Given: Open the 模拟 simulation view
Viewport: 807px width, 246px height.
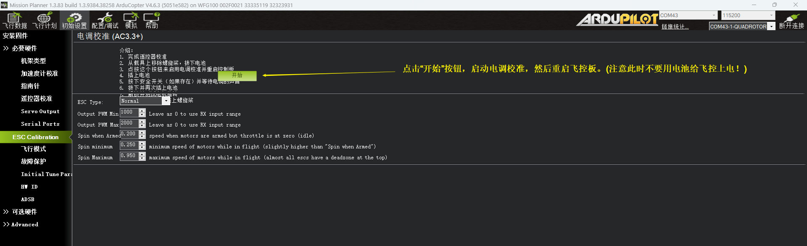Looking at the screenshot, I should 131,21.
